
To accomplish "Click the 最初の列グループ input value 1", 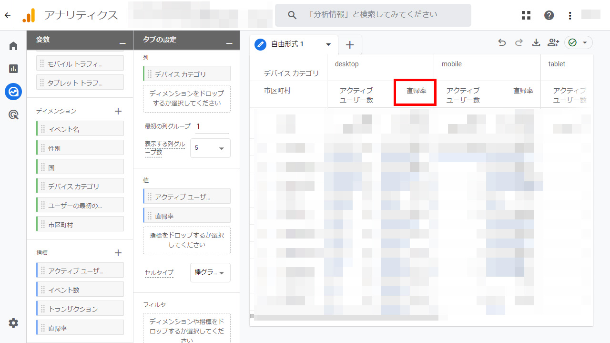I will click(212, 126).
